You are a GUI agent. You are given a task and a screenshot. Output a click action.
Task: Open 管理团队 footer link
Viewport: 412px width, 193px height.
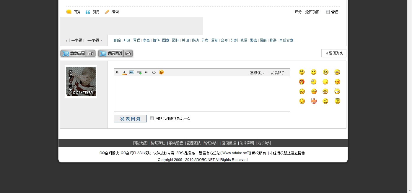[193, 143]
